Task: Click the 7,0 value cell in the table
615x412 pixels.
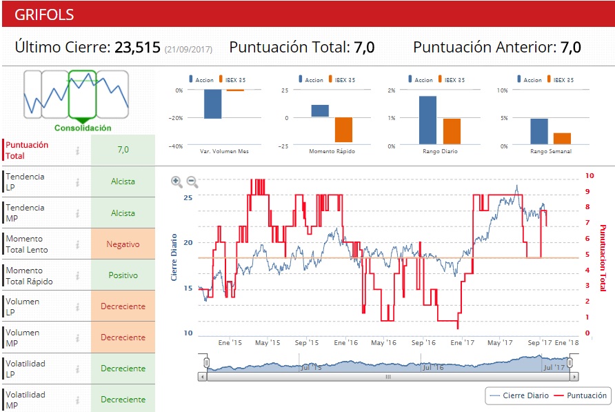Action: (123, 150)
